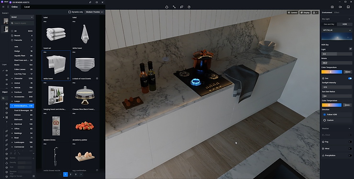Open the render queue icon at top right

348,7
